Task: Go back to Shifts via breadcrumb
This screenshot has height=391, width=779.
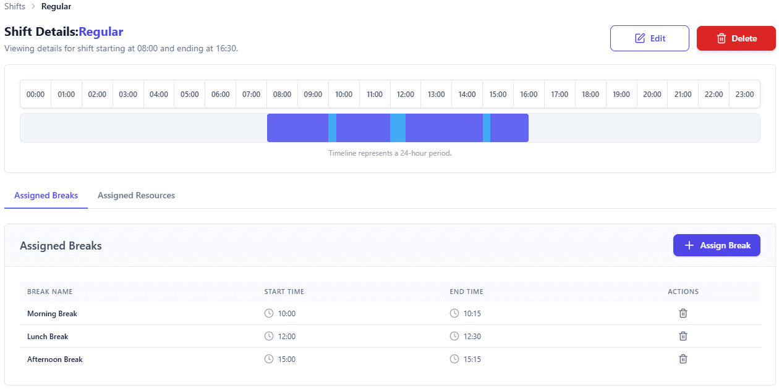Action: (x=15, y=7)
